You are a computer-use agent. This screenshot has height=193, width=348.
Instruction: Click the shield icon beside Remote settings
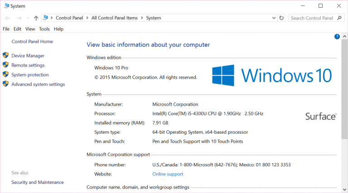point(6,65)
